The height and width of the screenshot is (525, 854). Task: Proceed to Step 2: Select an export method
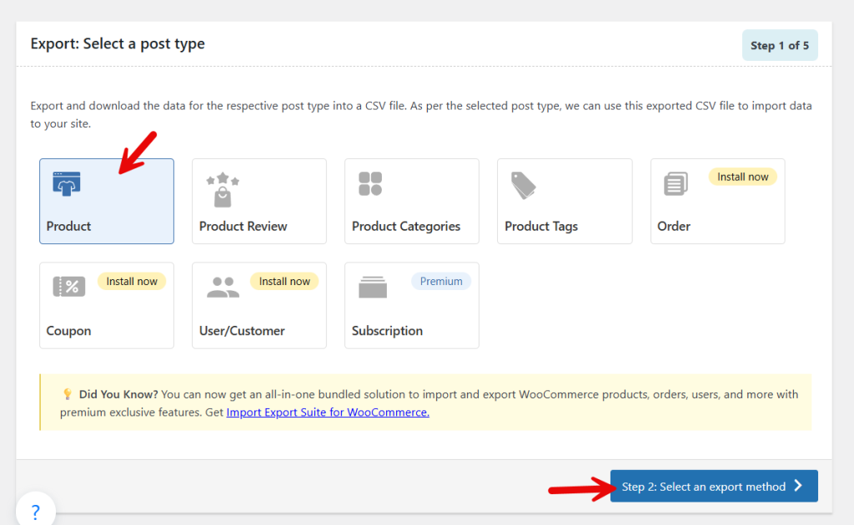pos(713,487)
